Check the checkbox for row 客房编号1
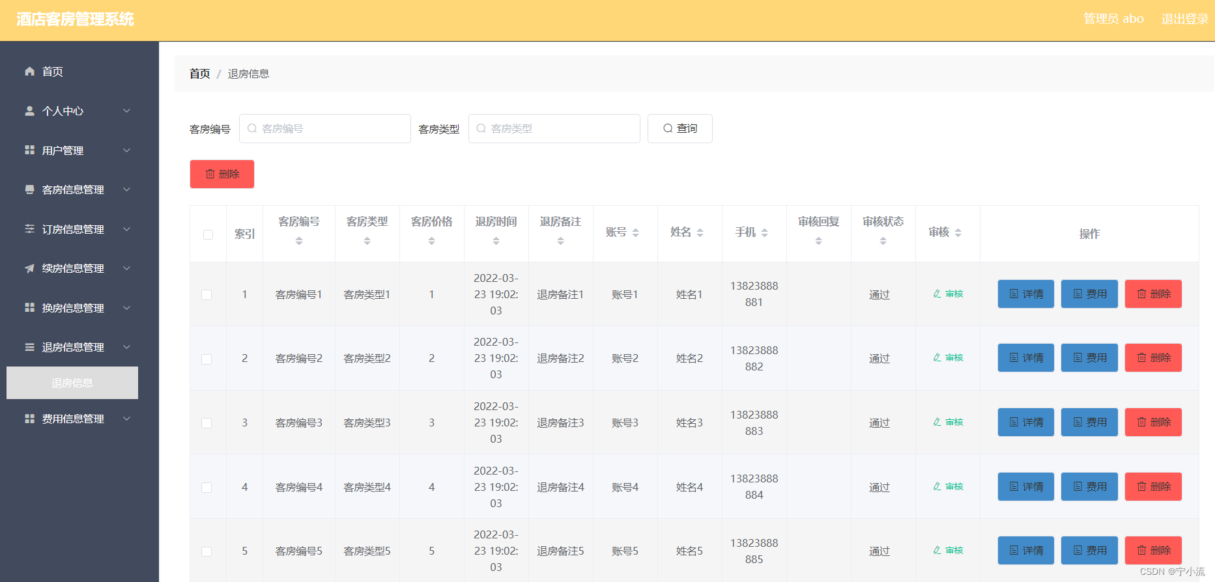 pos(207,295)
